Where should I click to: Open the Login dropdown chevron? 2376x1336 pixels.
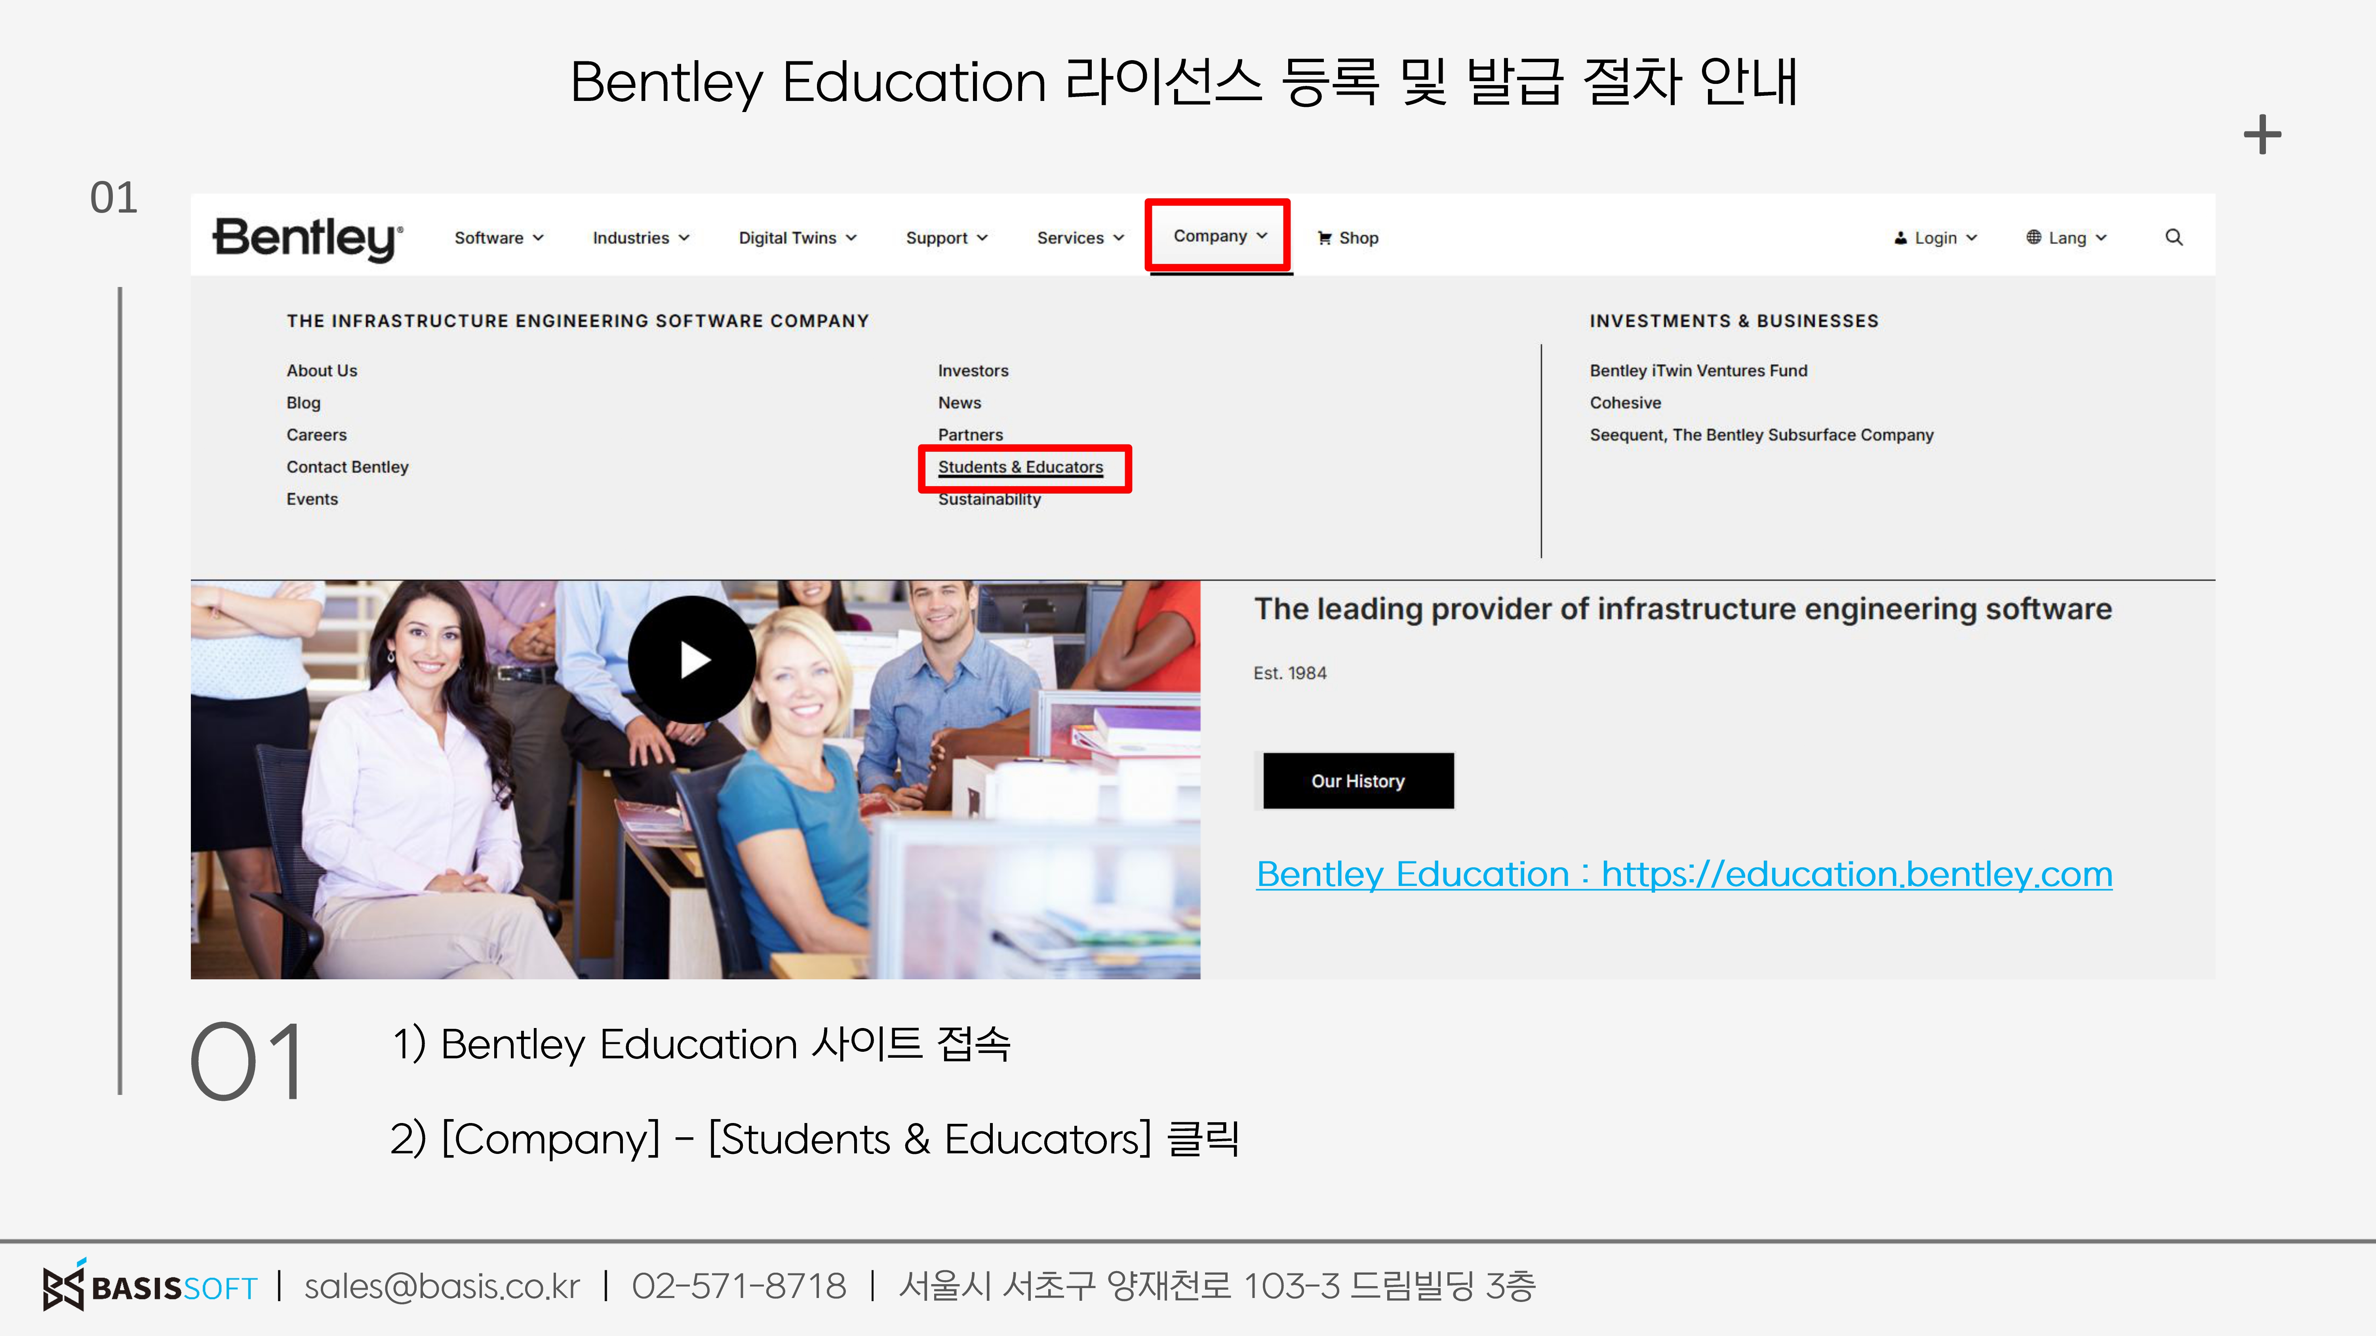point(1972,237)
